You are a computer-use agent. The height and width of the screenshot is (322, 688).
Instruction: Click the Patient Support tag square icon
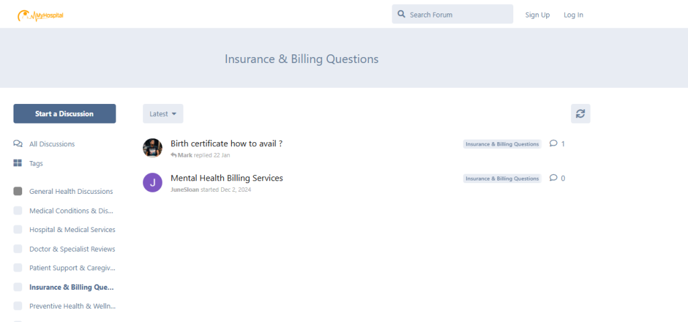click(x=17, y=268)
